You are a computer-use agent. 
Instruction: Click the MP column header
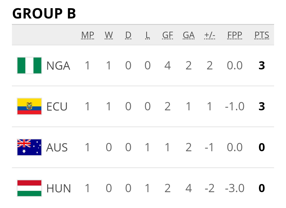(88, 35)
